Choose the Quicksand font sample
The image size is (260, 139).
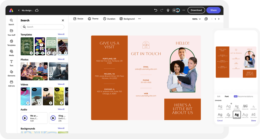(220, 115)
